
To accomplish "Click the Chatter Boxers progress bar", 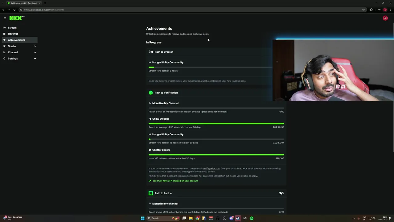I will click(x=216, y=155).
